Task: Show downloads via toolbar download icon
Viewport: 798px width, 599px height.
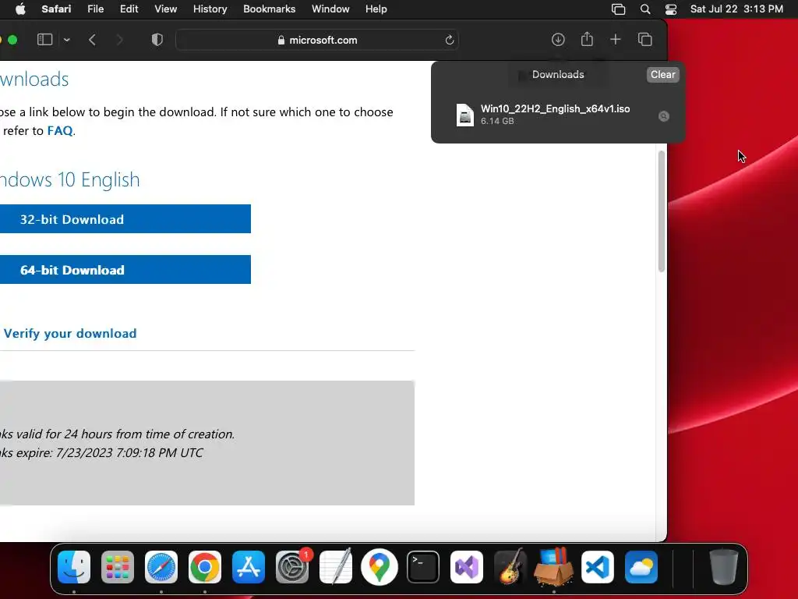Action: coord(558,40)
